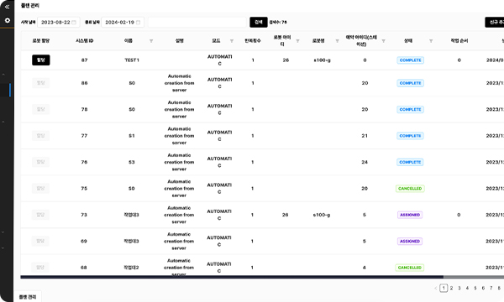Click CANCELLED status badge in row 68
This screenshot has height=302, width=504.
[410, 268]
